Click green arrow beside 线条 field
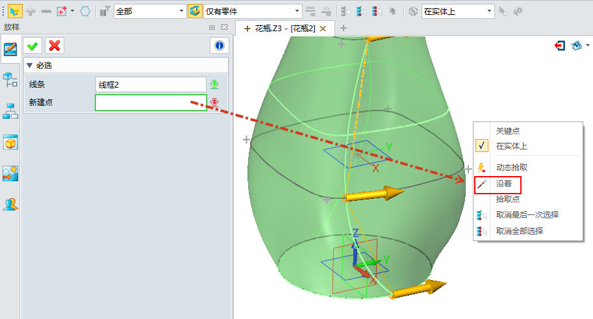 click(x=214, y=84)
